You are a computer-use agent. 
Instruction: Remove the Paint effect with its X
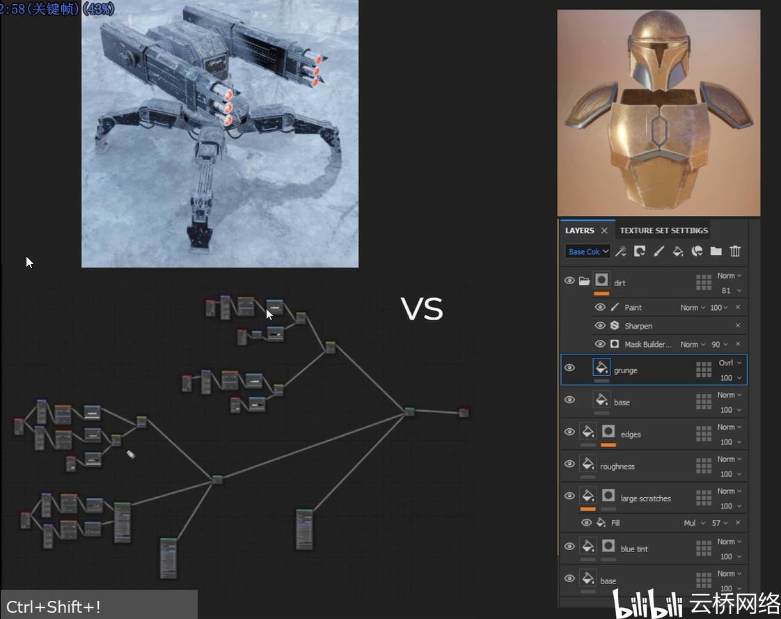pyautogui.click(x=738, y=307)
